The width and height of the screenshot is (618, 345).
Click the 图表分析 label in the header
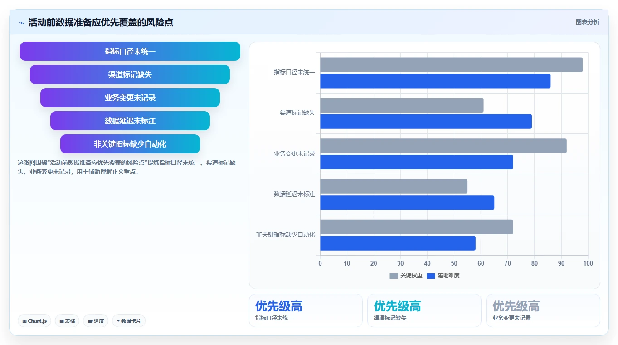587,22
